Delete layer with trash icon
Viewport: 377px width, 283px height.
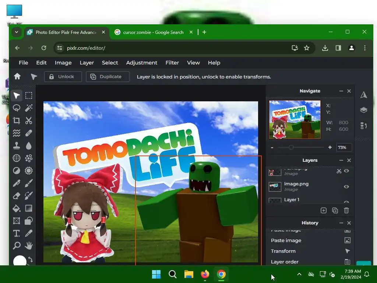point(346,210)
